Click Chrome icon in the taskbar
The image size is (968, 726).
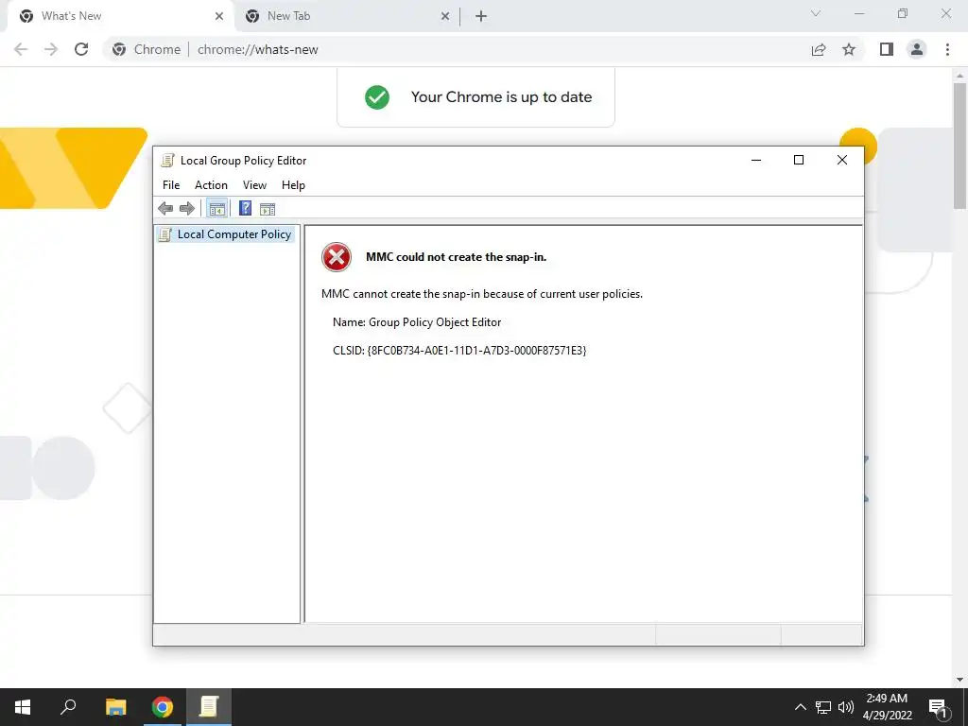click(163, 707)
